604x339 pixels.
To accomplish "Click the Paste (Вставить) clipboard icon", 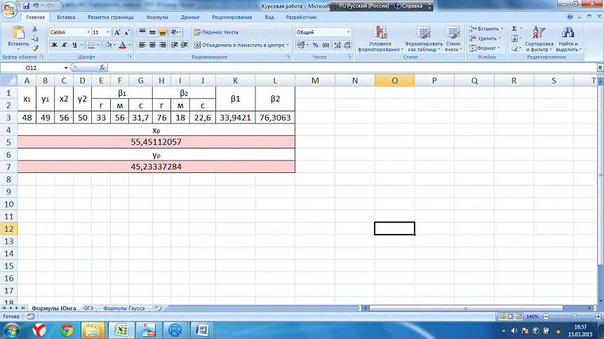I will pos(18,34).
